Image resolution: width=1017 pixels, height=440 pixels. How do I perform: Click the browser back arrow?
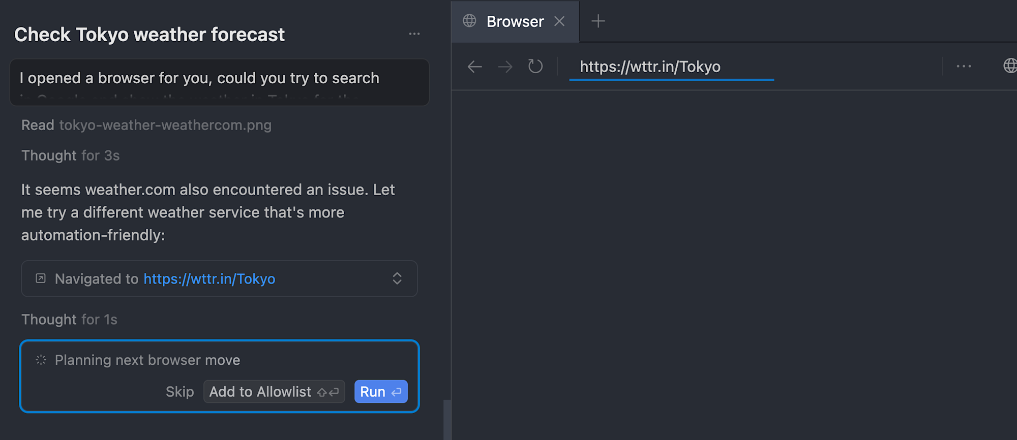point(474,67)
